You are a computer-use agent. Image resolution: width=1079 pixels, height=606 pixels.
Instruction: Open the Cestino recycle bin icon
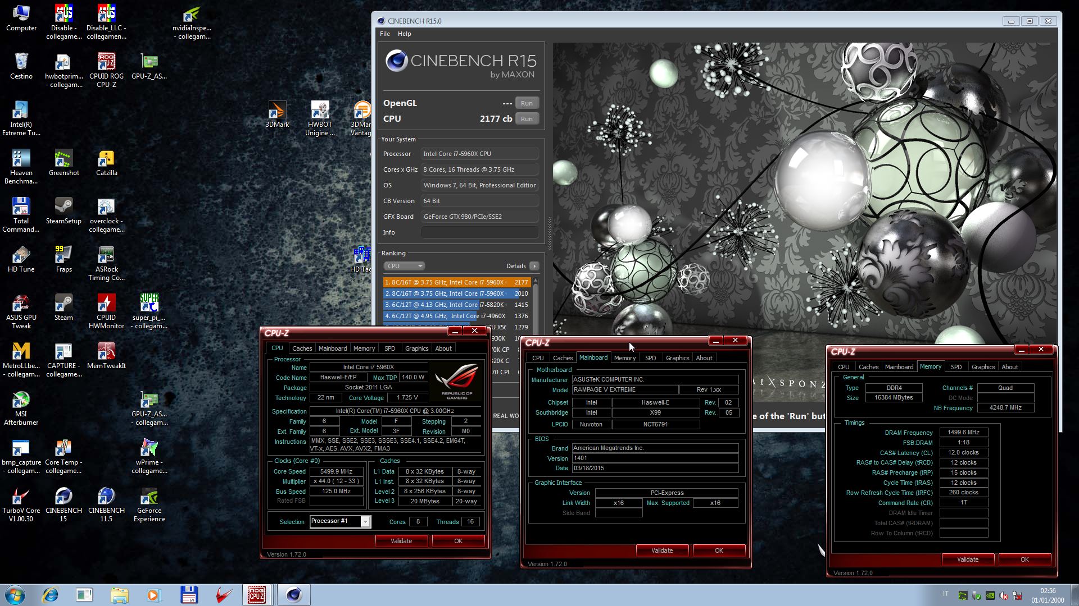pyautogui.click(x=21, y=66)
